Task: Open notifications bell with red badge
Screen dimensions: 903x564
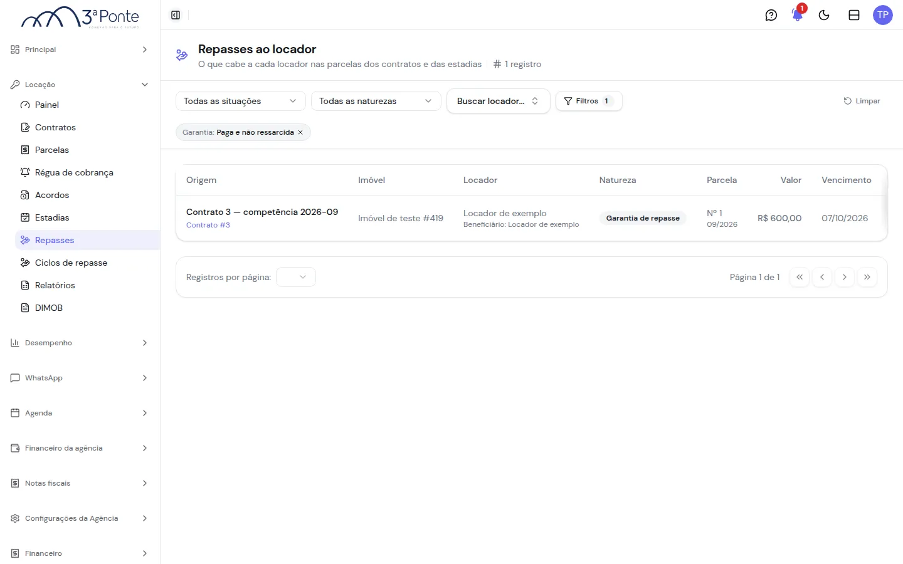Action: click(798, 14)
